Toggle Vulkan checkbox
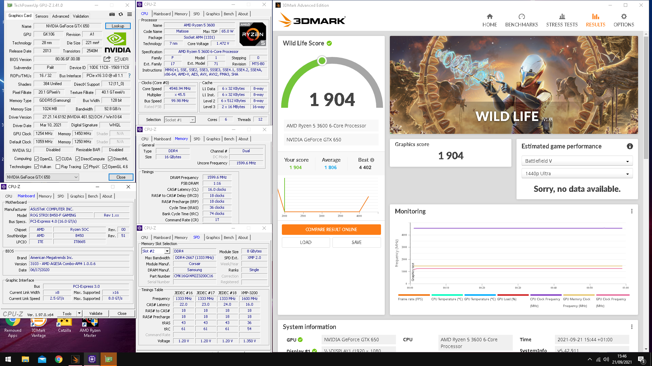Image resolution: width=652 pixels, height=366 pixels. 36,166
